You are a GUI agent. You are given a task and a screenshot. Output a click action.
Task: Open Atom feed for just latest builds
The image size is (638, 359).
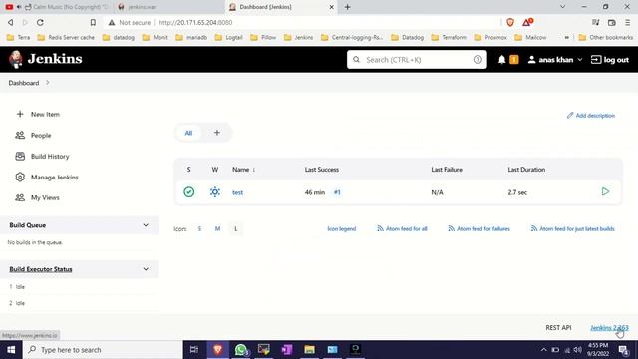tap(573, 228)
